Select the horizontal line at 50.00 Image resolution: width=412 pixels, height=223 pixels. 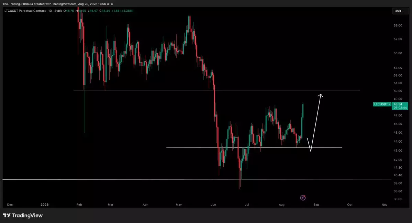(217, 90)
